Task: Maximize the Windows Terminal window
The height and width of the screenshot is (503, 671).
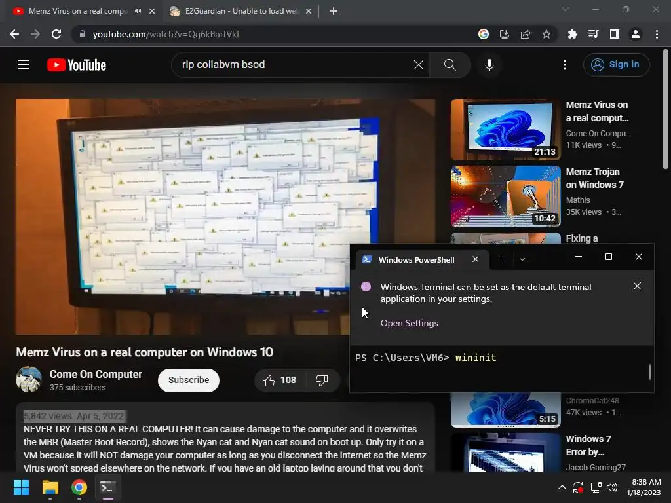Action: 609,257
